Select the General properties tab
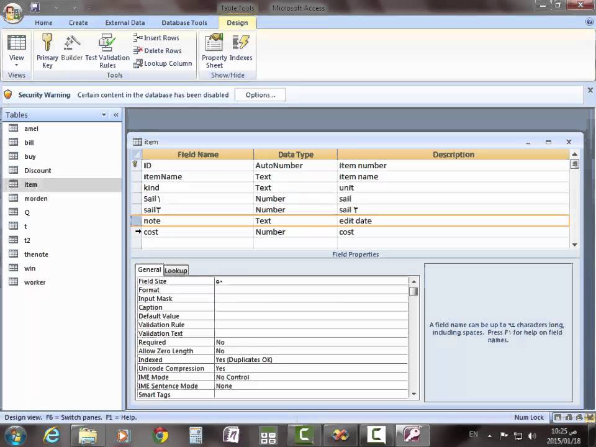Image resolution: width=596 pixels, height=447 pixels. coord(150,269)
